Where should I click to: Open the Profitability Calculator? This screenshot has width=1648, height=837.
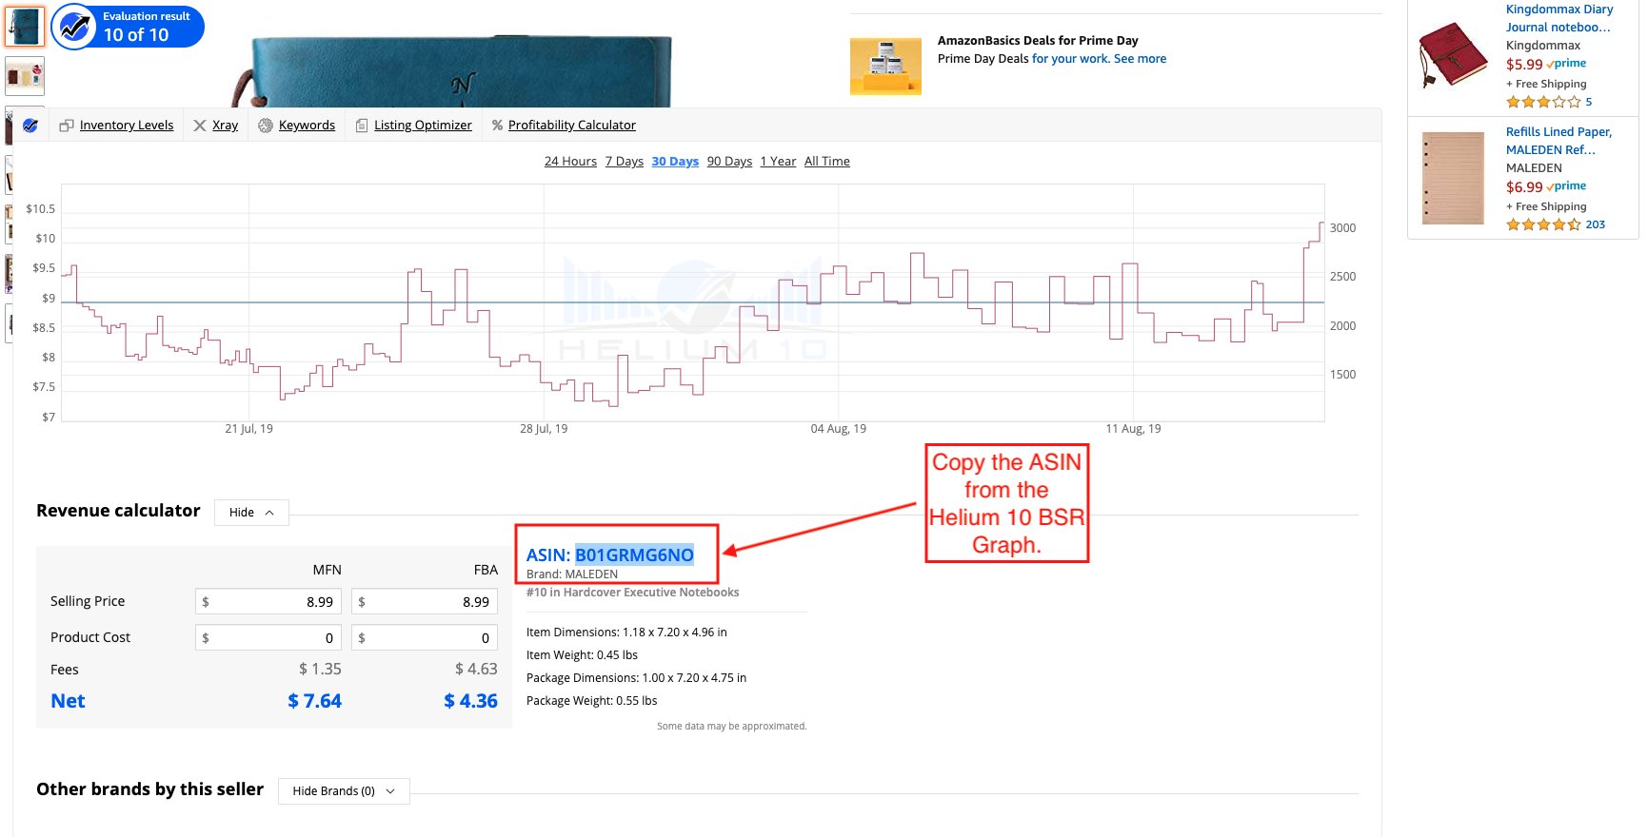[572, 126]
